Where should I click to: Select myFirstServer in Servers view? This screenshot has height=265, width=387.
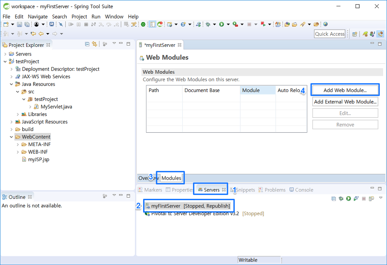tap(188, 206)
